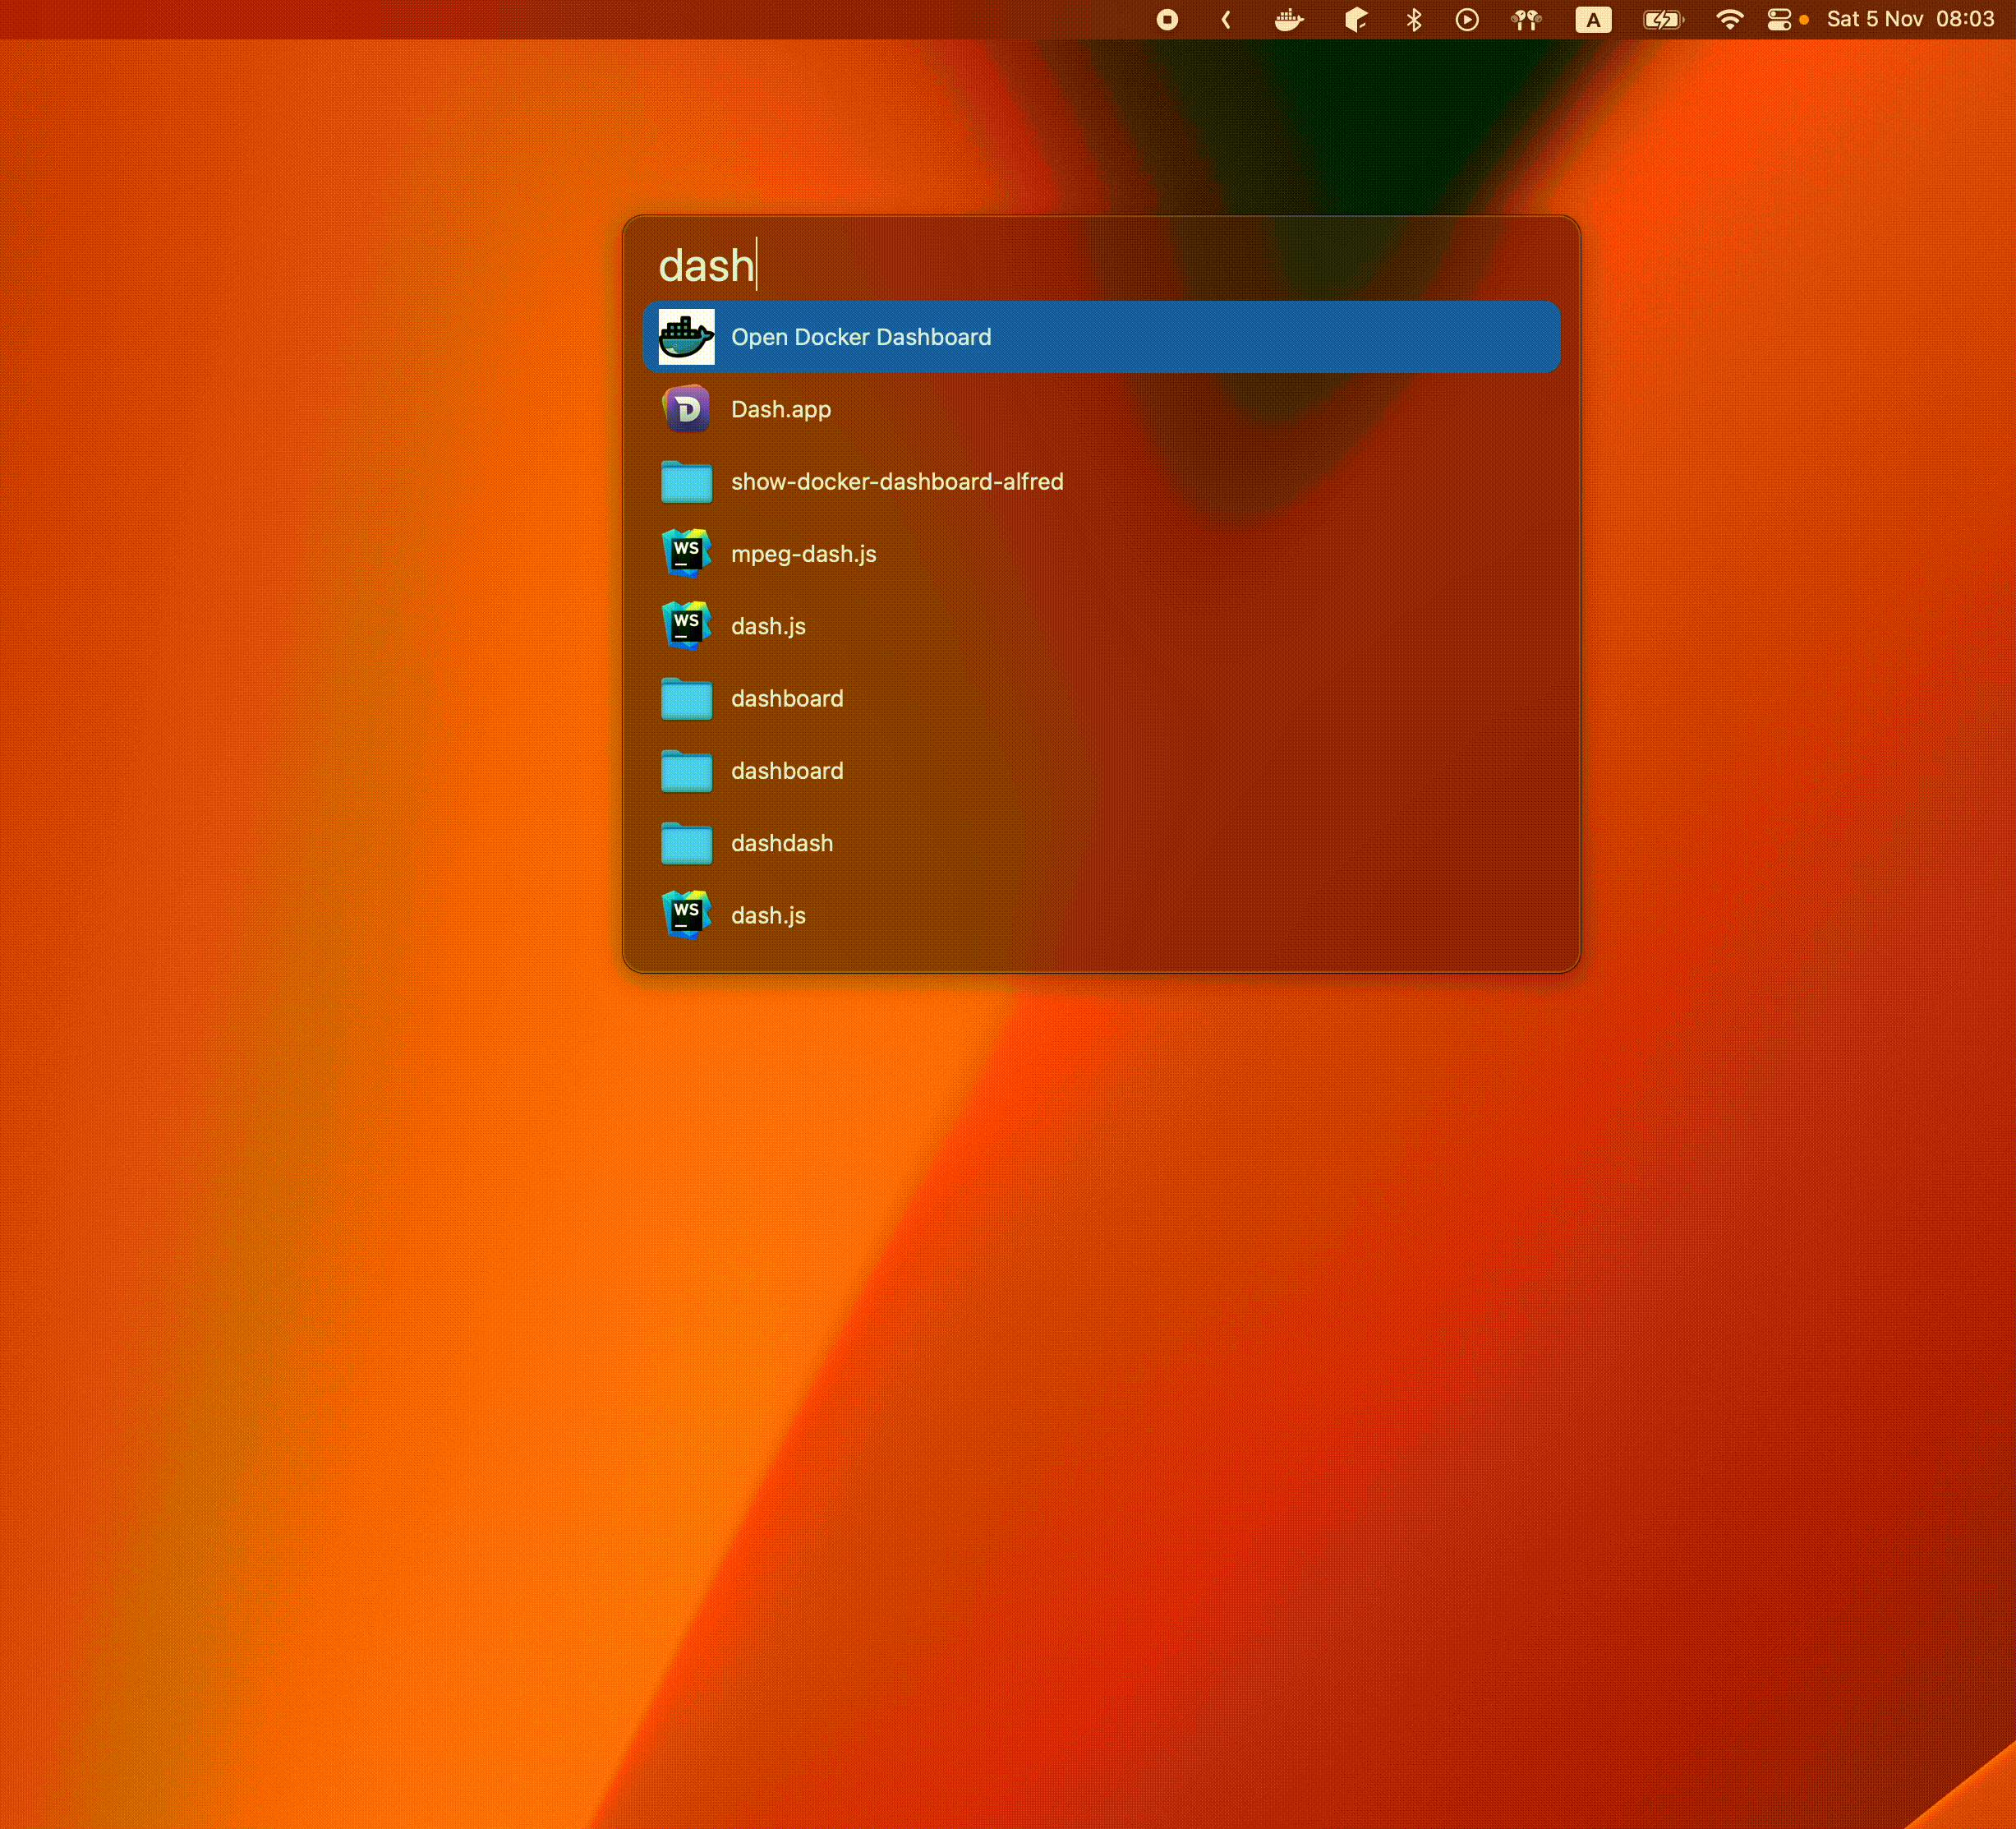Image resolution: width=2016 pixels, height=1829 pixels.
Task: Open the Wi-Fi status menu
Action: pyautogui.click(x=1729, y=20)
